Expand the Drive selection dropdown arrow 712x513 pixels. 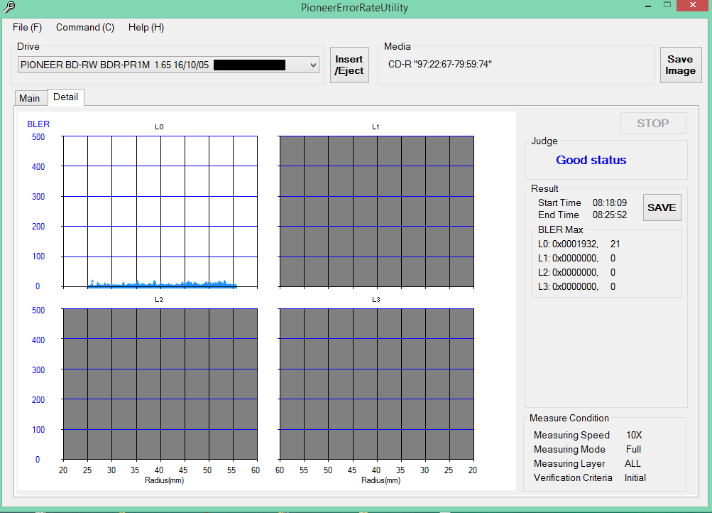(313, 65)
